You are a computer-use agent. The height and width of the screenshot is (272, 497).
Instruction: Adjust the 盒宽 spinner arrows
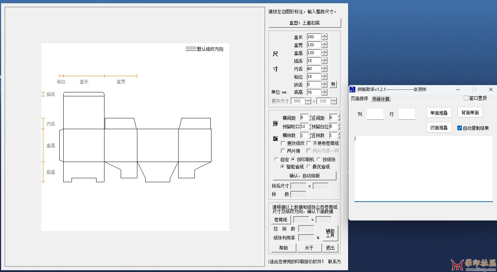[325, 45]
